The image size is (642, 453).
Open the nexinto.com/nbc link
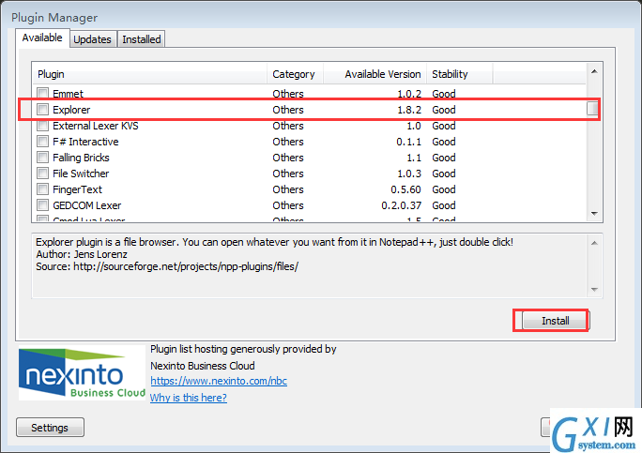[x=219, y=381]
